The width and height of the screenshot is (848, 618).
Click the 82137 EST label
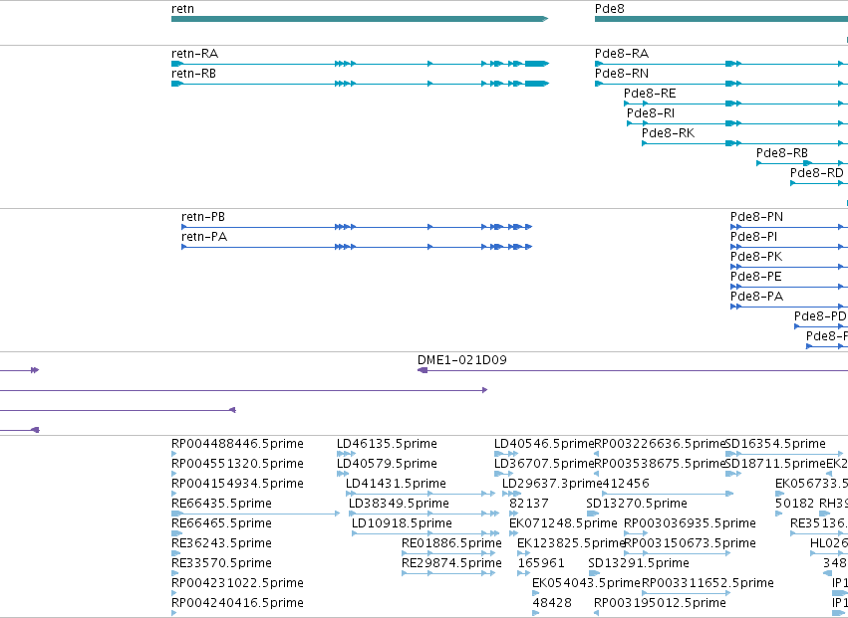pos(529,504)
